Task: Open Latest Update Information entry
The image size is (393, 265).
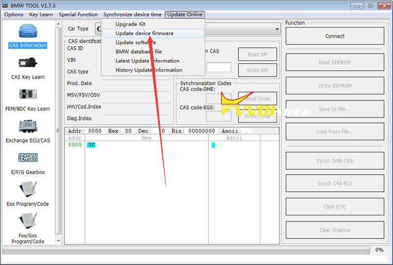Action: (153, 61)
